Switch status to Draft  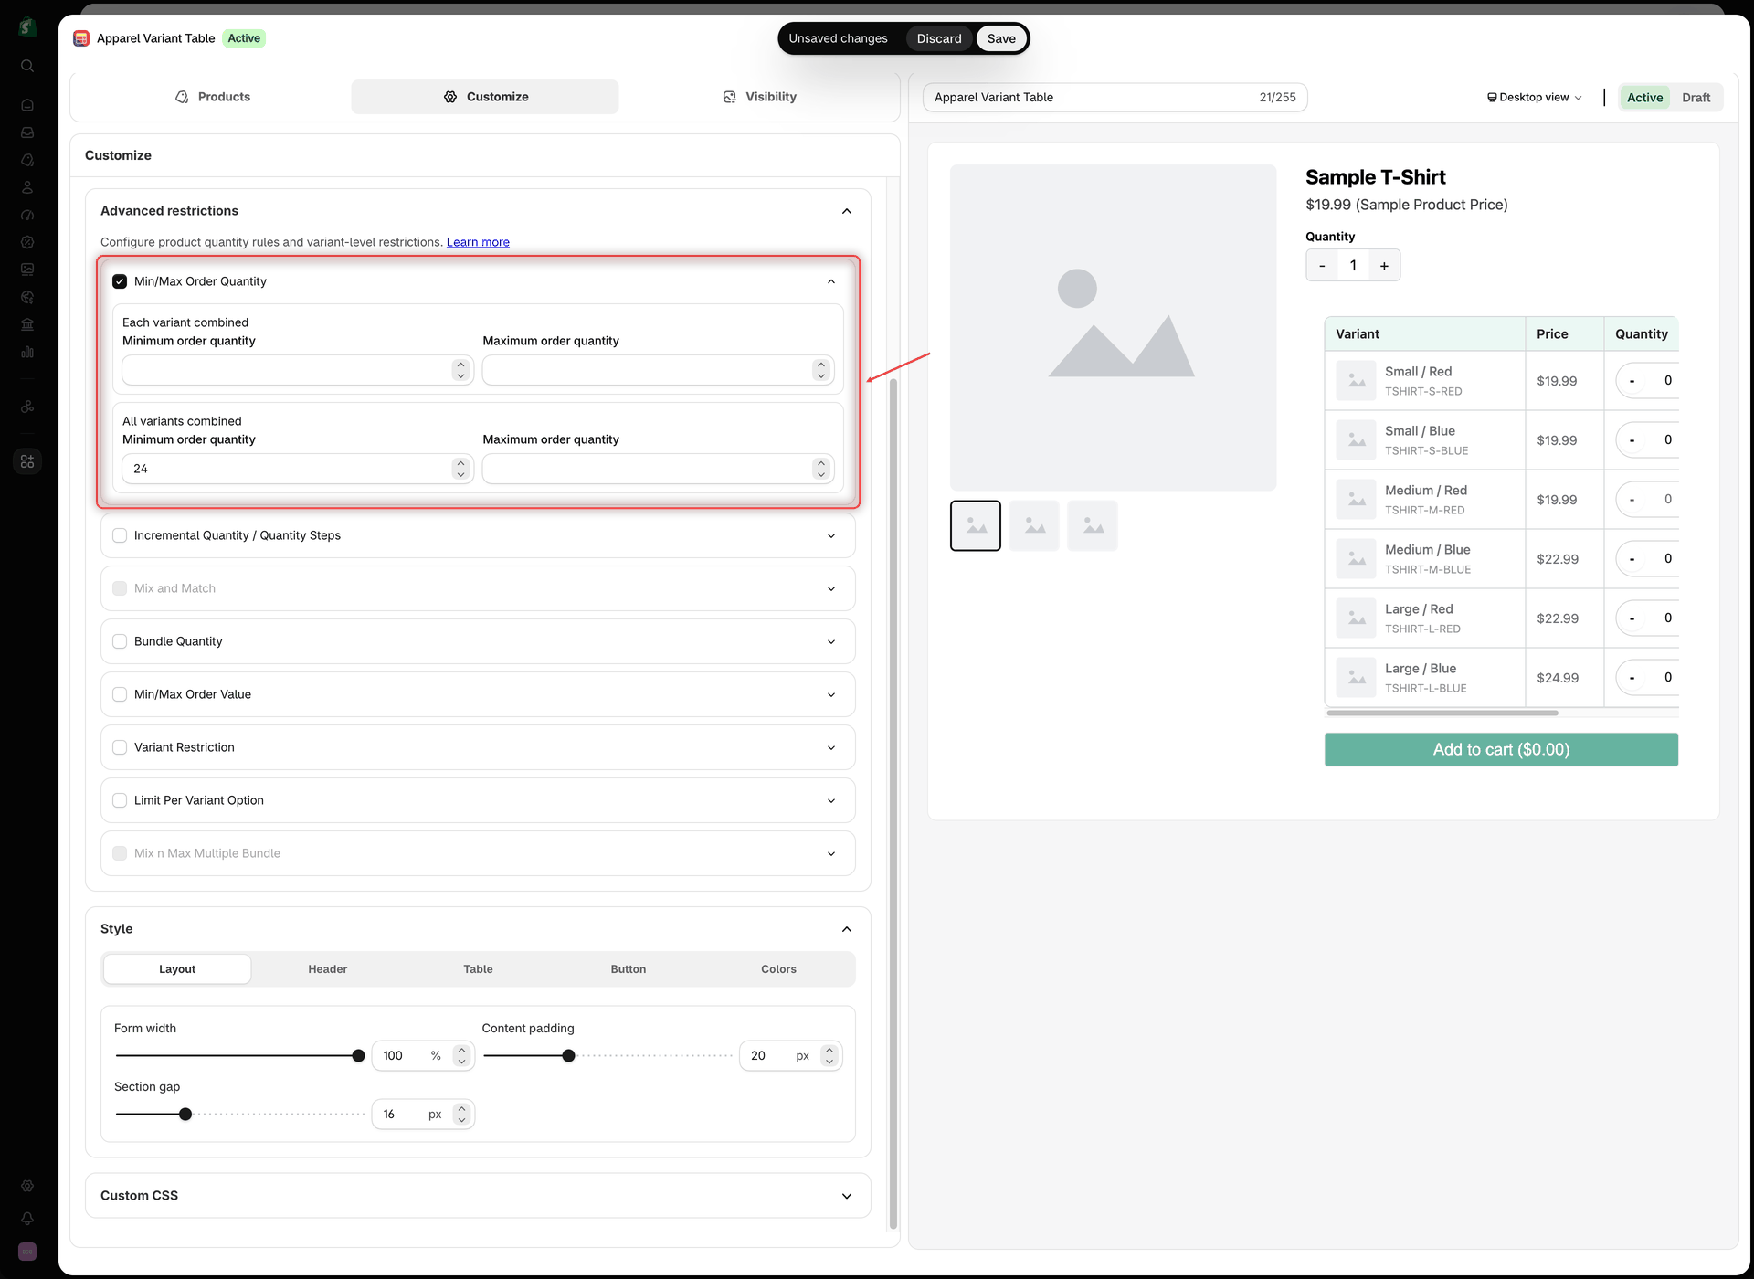(x=1696, y=98)
